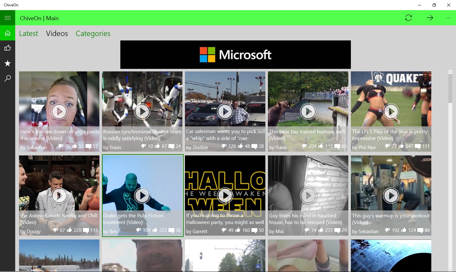Viewport: 456px width, 272px height.
Task: Open comments on the trained bear post
Action: 337,146
